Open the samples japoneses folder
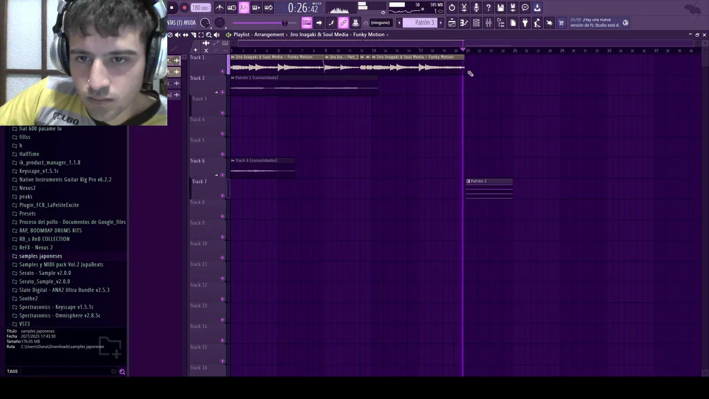Image resolution: width=709 pixels, height=399 pixels. point(40,256)
